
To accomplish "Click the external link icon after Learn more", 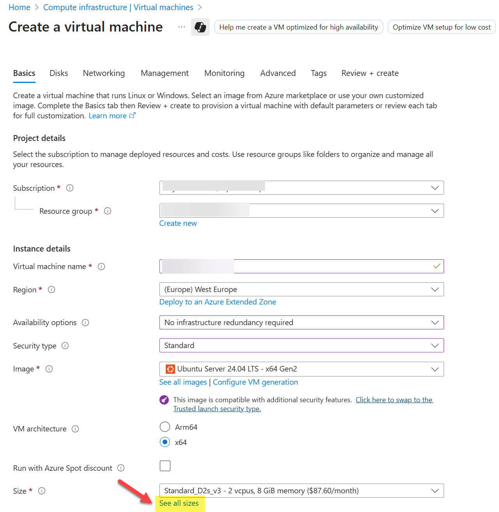I will pos(133,116).
